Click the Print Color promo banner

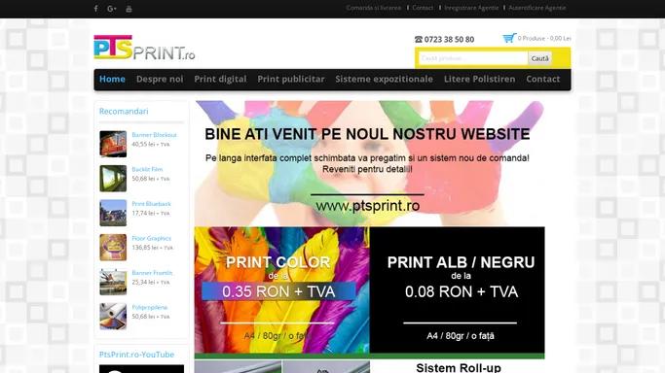pos(282,290)
